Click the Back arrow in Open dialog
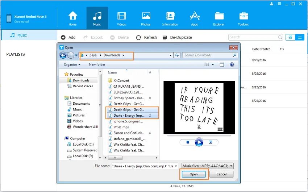This screenshot has width=308, height=192. (63, 55)
